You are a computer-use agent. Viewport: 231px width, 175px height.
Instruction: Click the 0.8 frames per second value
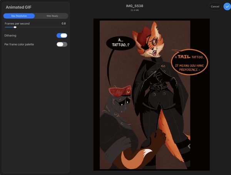(64, 23)
